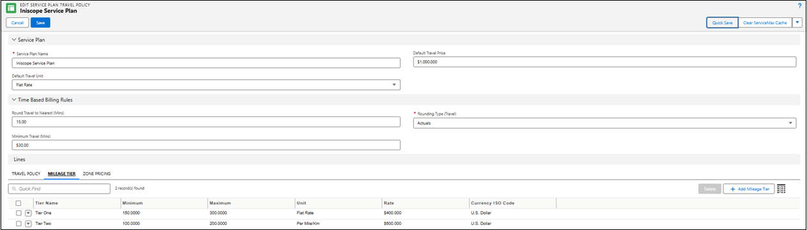Image resolution: width=807 pixels, height=230 pixels.
Task: Focus the Default Travel Price field
Action: click(604, 62)
